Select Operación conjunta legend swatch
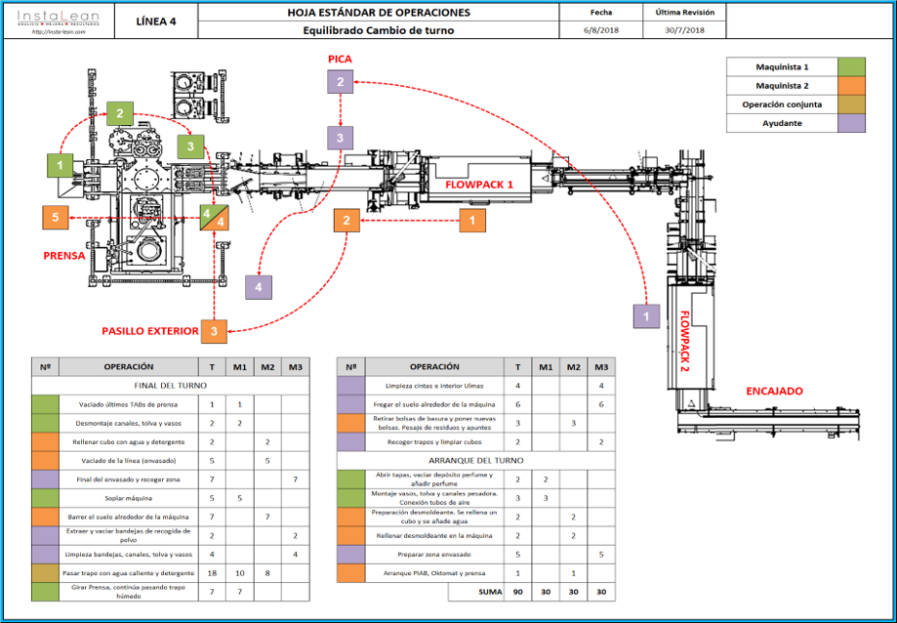Image resolution: width=897 pixels, height=623 pixels. point(852,104)
